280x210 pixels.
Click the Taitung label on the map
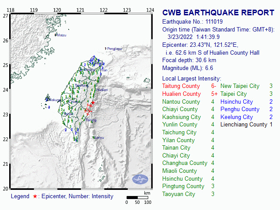91,119
